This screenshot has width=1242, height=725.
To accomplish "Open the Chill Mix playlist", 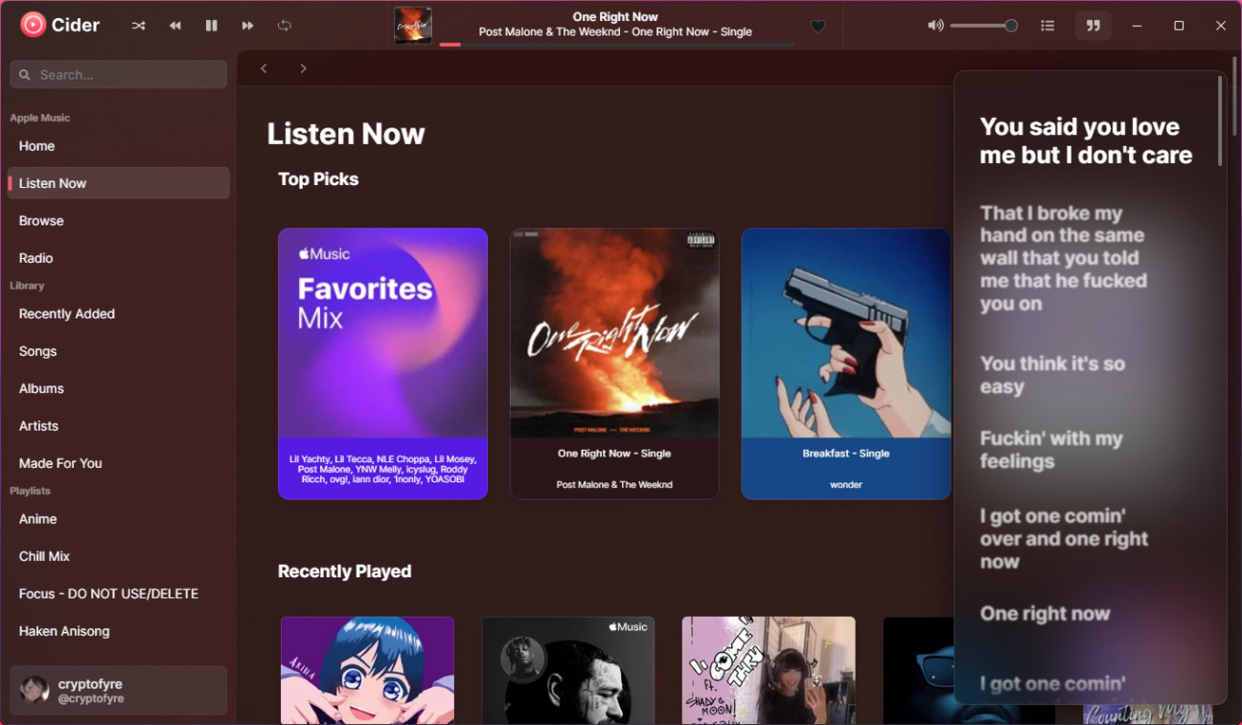I will 119,556.
